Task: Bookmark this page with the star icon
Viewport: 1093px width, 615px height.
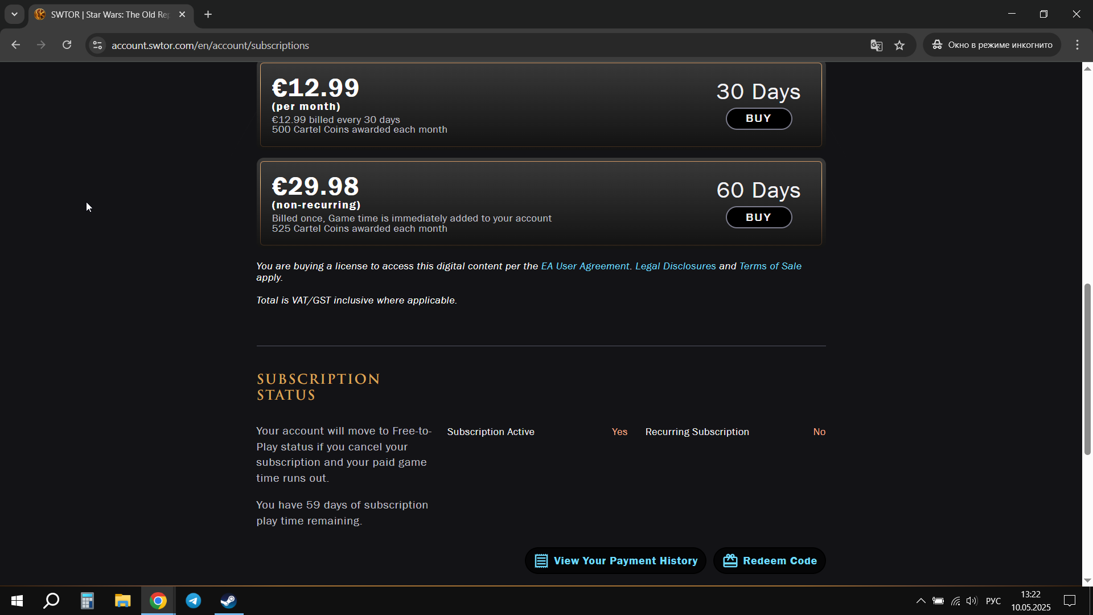Action: (x=899, y=46)
